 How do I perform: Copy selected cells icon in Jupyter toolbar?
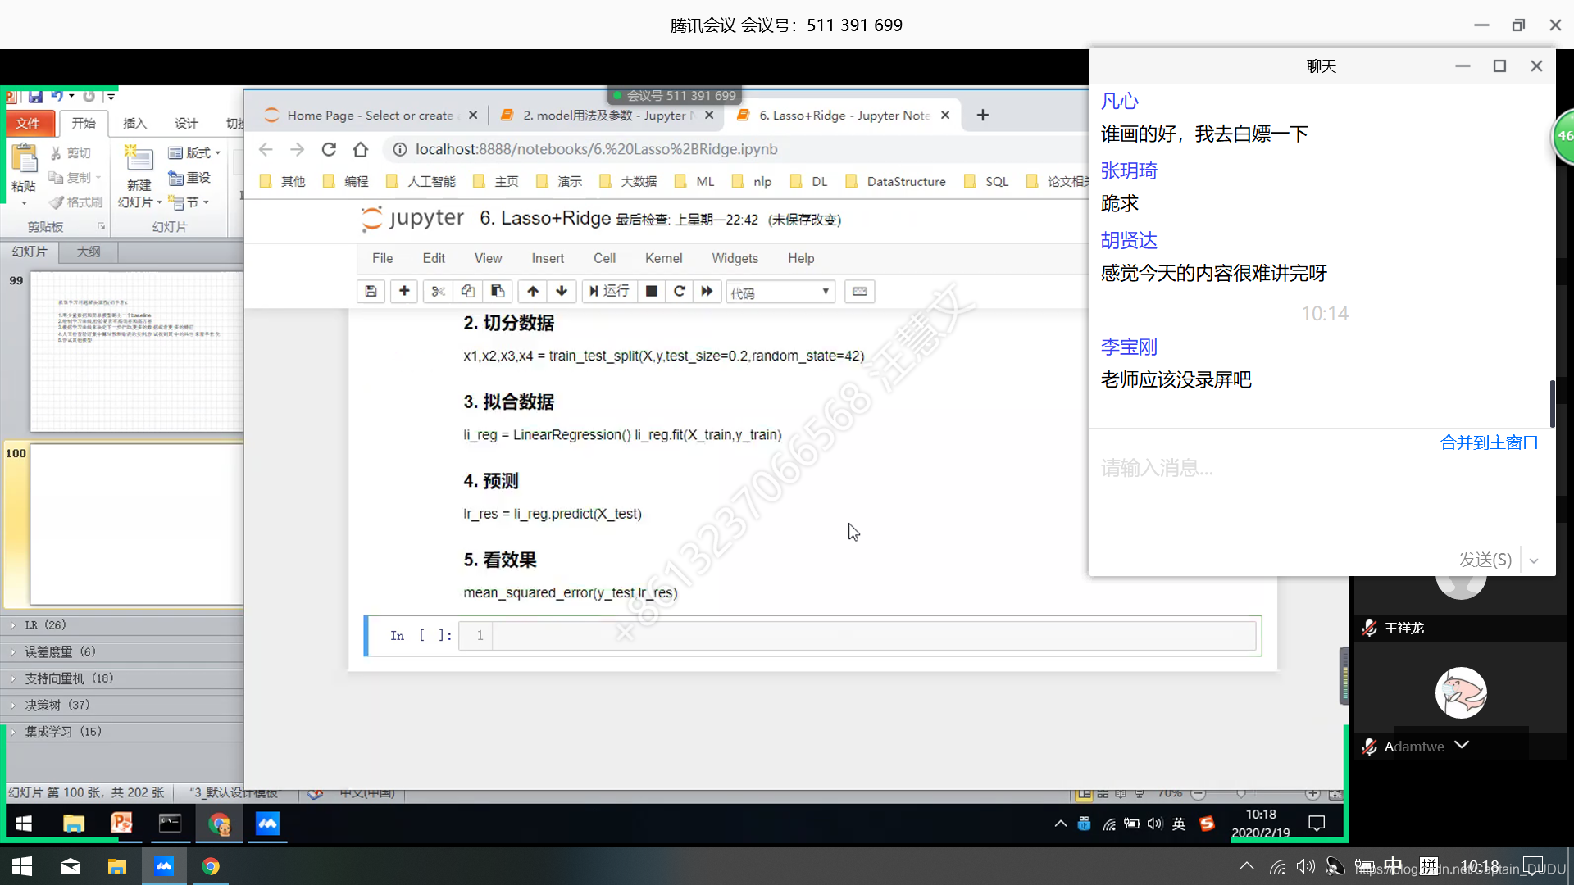coord(468,292)
